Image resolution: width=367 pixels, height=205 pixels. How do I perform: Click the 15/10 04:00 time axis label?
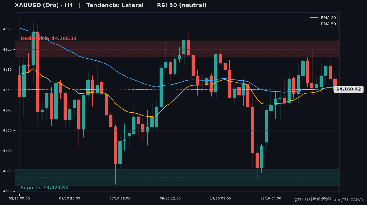[271, 199]
